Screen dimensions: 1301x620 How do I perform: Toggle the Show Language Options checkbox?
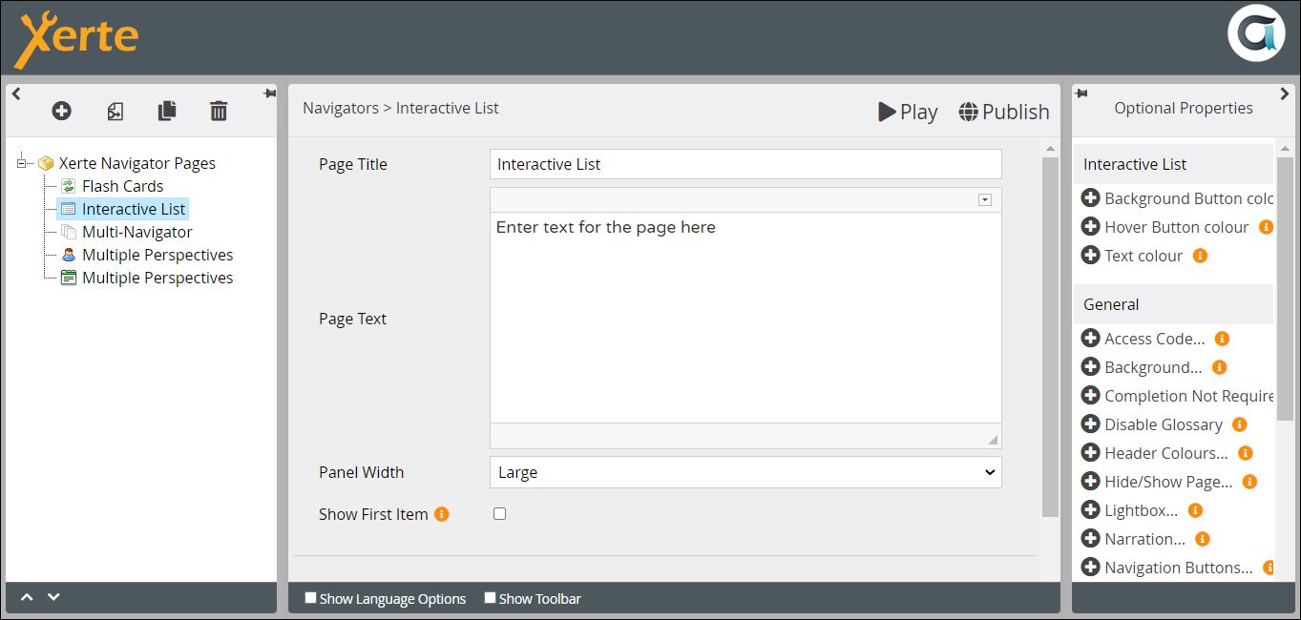pyautogui.click(x=310, y=598)
